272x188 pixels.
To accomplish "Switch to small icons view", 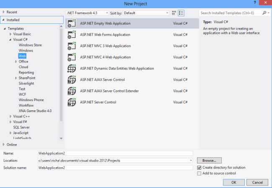I will coord(174,13).
